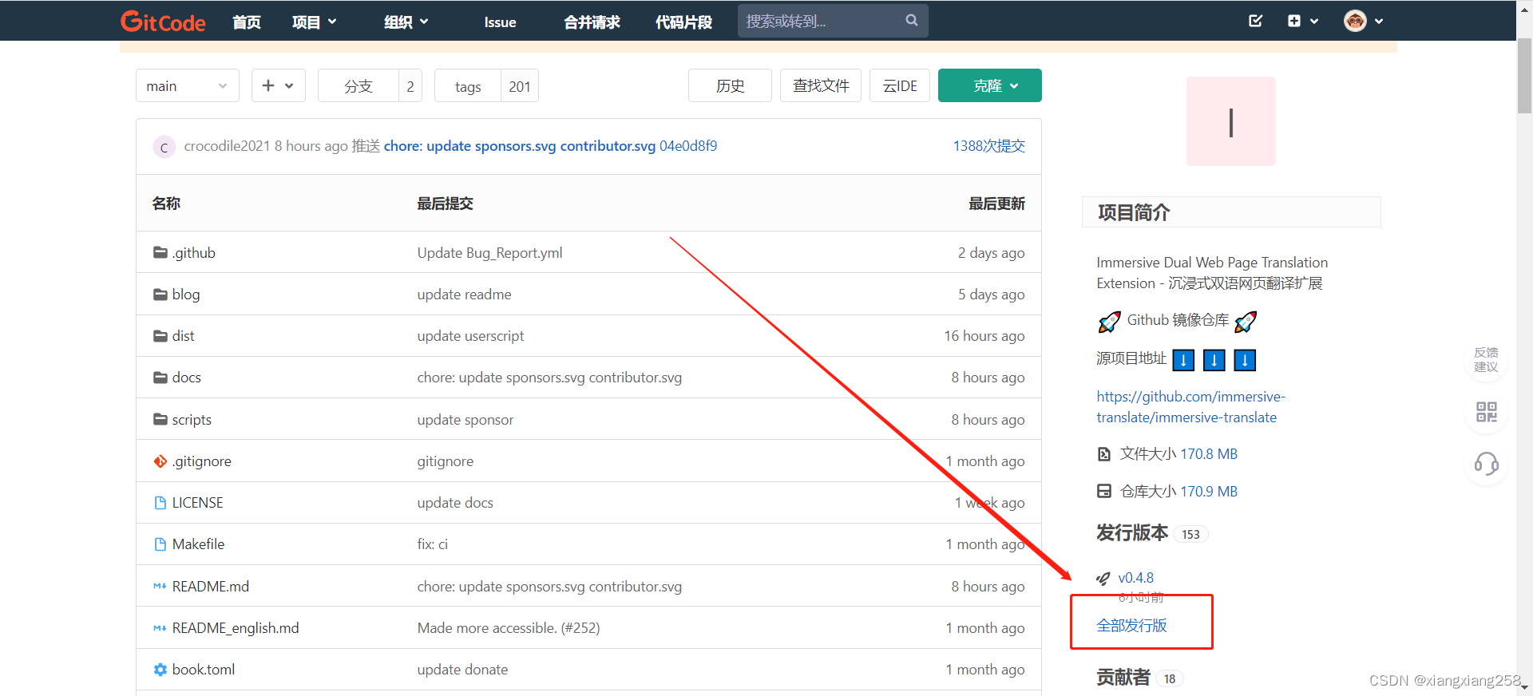
Task: Click the QR code sidebar icon
Action: (x=1486, y=412)
